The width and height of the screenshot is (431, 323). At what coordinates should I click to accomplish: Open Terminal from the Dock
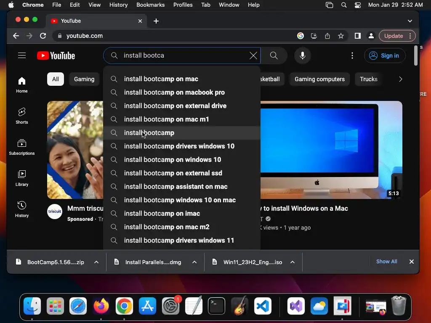(216, 306)
